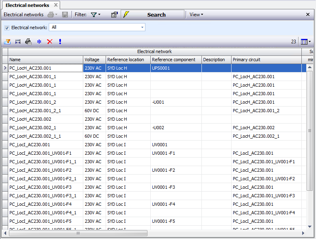
Task: Click the 60V DC cell of PC_LocH_AC230.002_1_1
Action: pyautogui.click(x=95, y=136)
